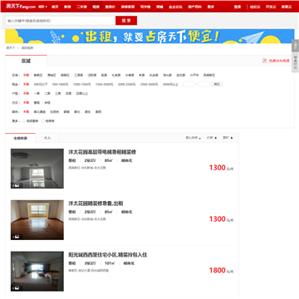Click thumbnail of 沣太花园高层带电梯 listing
The image size is (299, 299).
point(37,169)
